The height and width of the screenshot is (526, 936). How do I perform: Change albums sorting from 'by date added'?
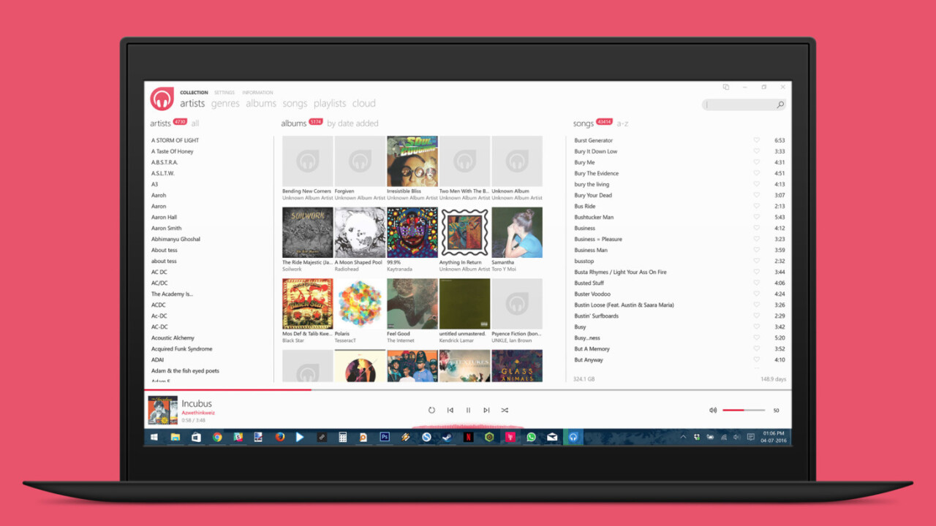pos(352,123)
